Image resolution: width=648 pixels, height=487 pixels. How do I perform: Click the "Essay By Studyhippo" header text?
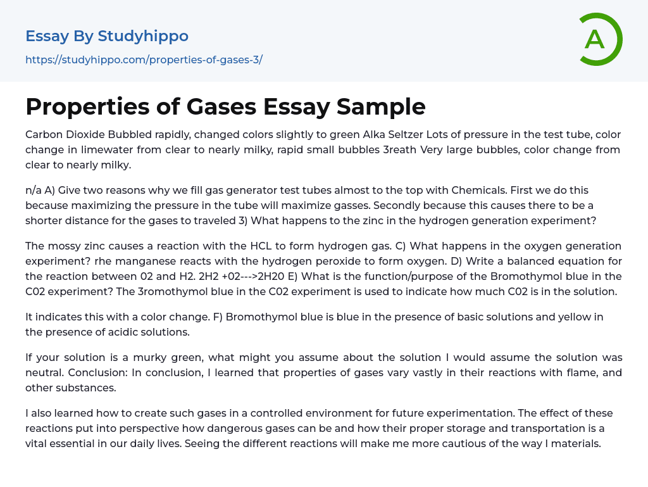pyautogui.click(x=107, y=36)
